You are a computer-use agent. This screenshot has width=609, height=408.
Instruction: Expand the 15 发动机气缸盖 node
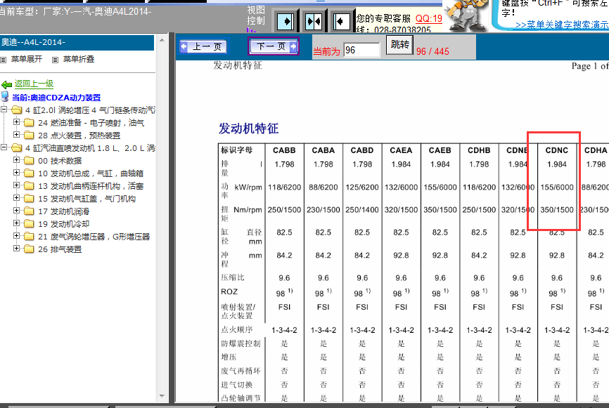tap(16, 198)
